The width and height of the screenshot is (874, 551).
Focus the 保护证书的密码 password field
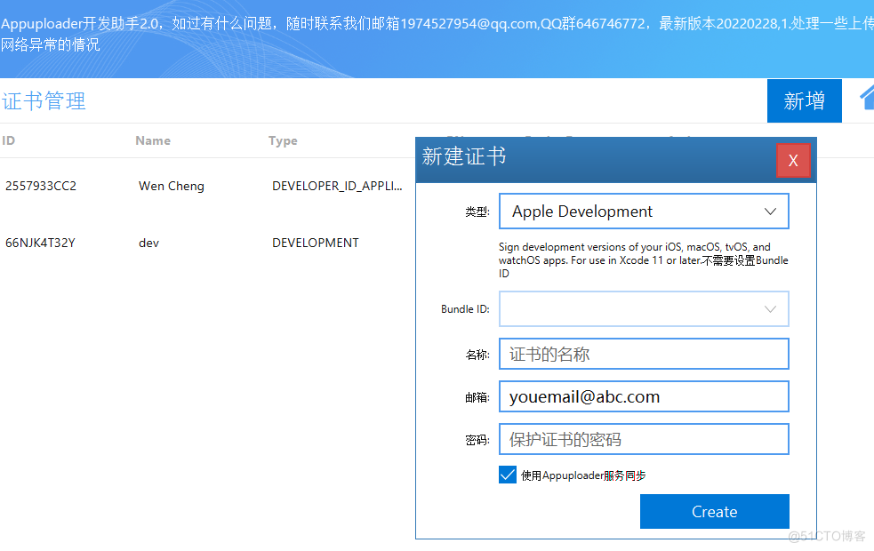tap(644, 439)
